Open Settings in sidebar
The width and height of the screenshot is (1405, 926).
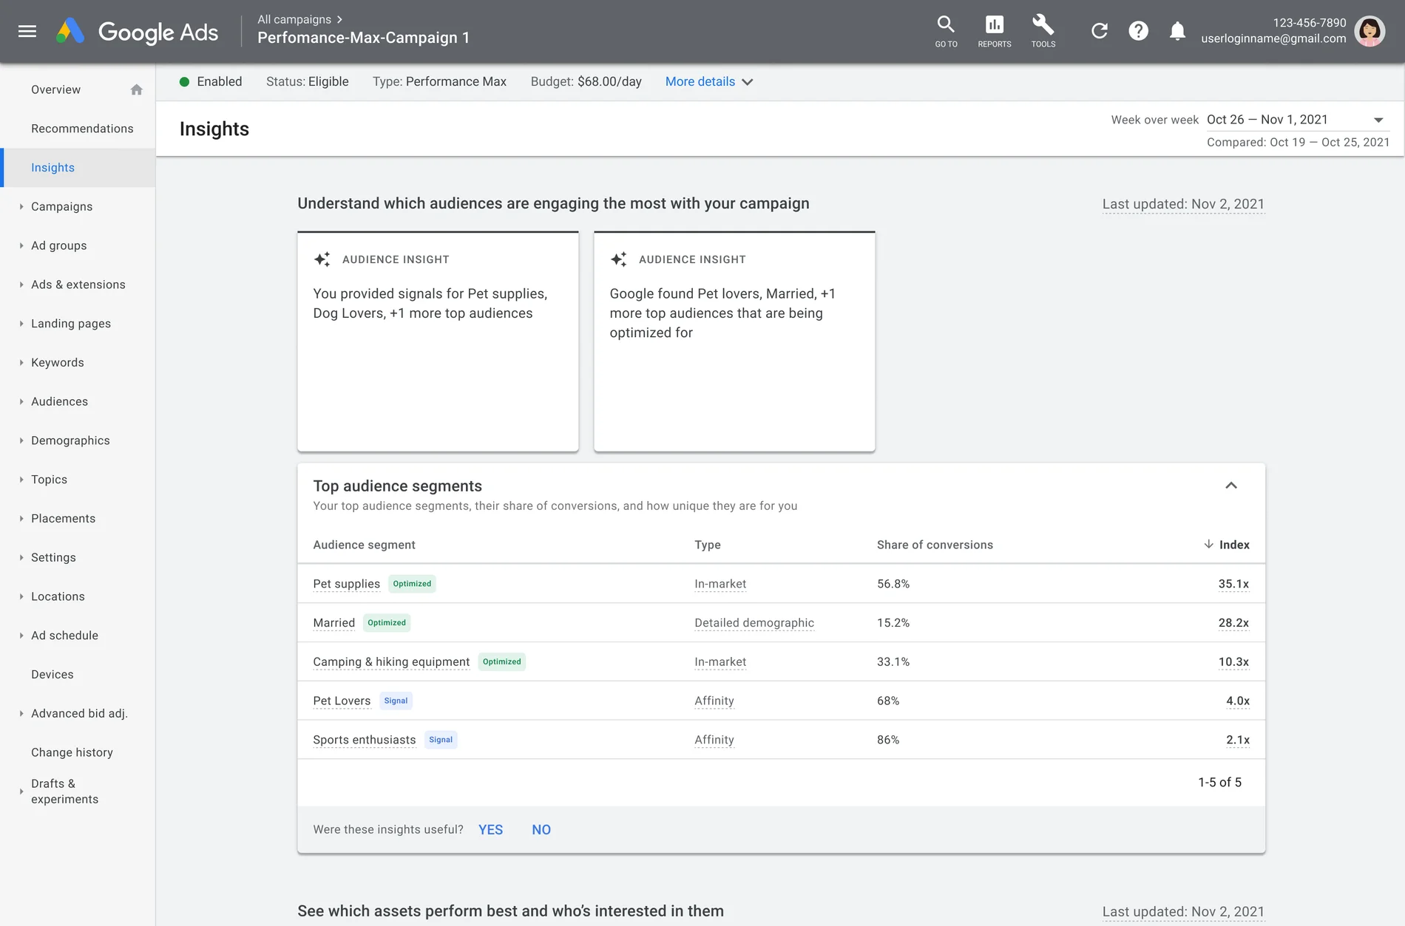coord(53,558)
